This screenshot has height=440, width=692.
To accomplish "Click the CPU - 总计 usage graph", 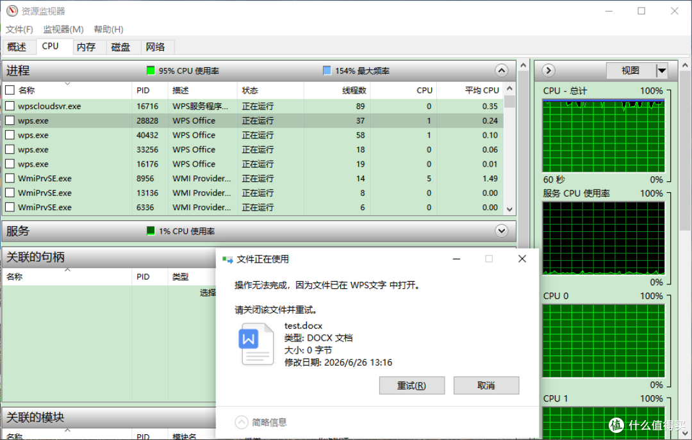I will click(x=604, y=136).
